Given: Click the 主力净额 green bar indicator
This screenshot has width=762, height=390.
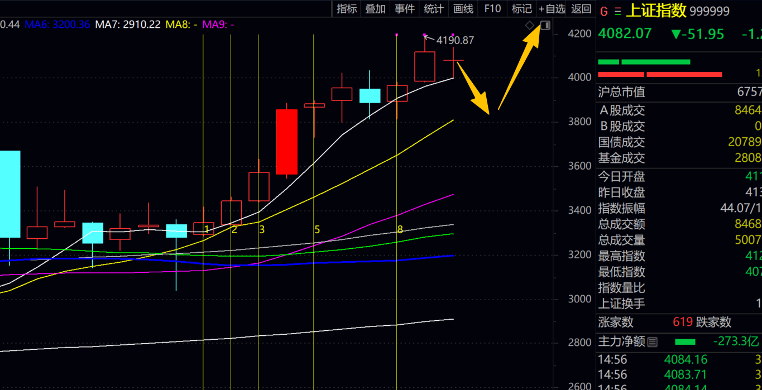Looking at the screenshot, I should pos(685,341).
